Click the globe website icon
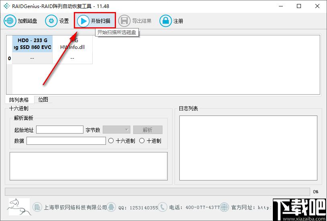This screenshot has height=221, width=327. pos(225,207)
